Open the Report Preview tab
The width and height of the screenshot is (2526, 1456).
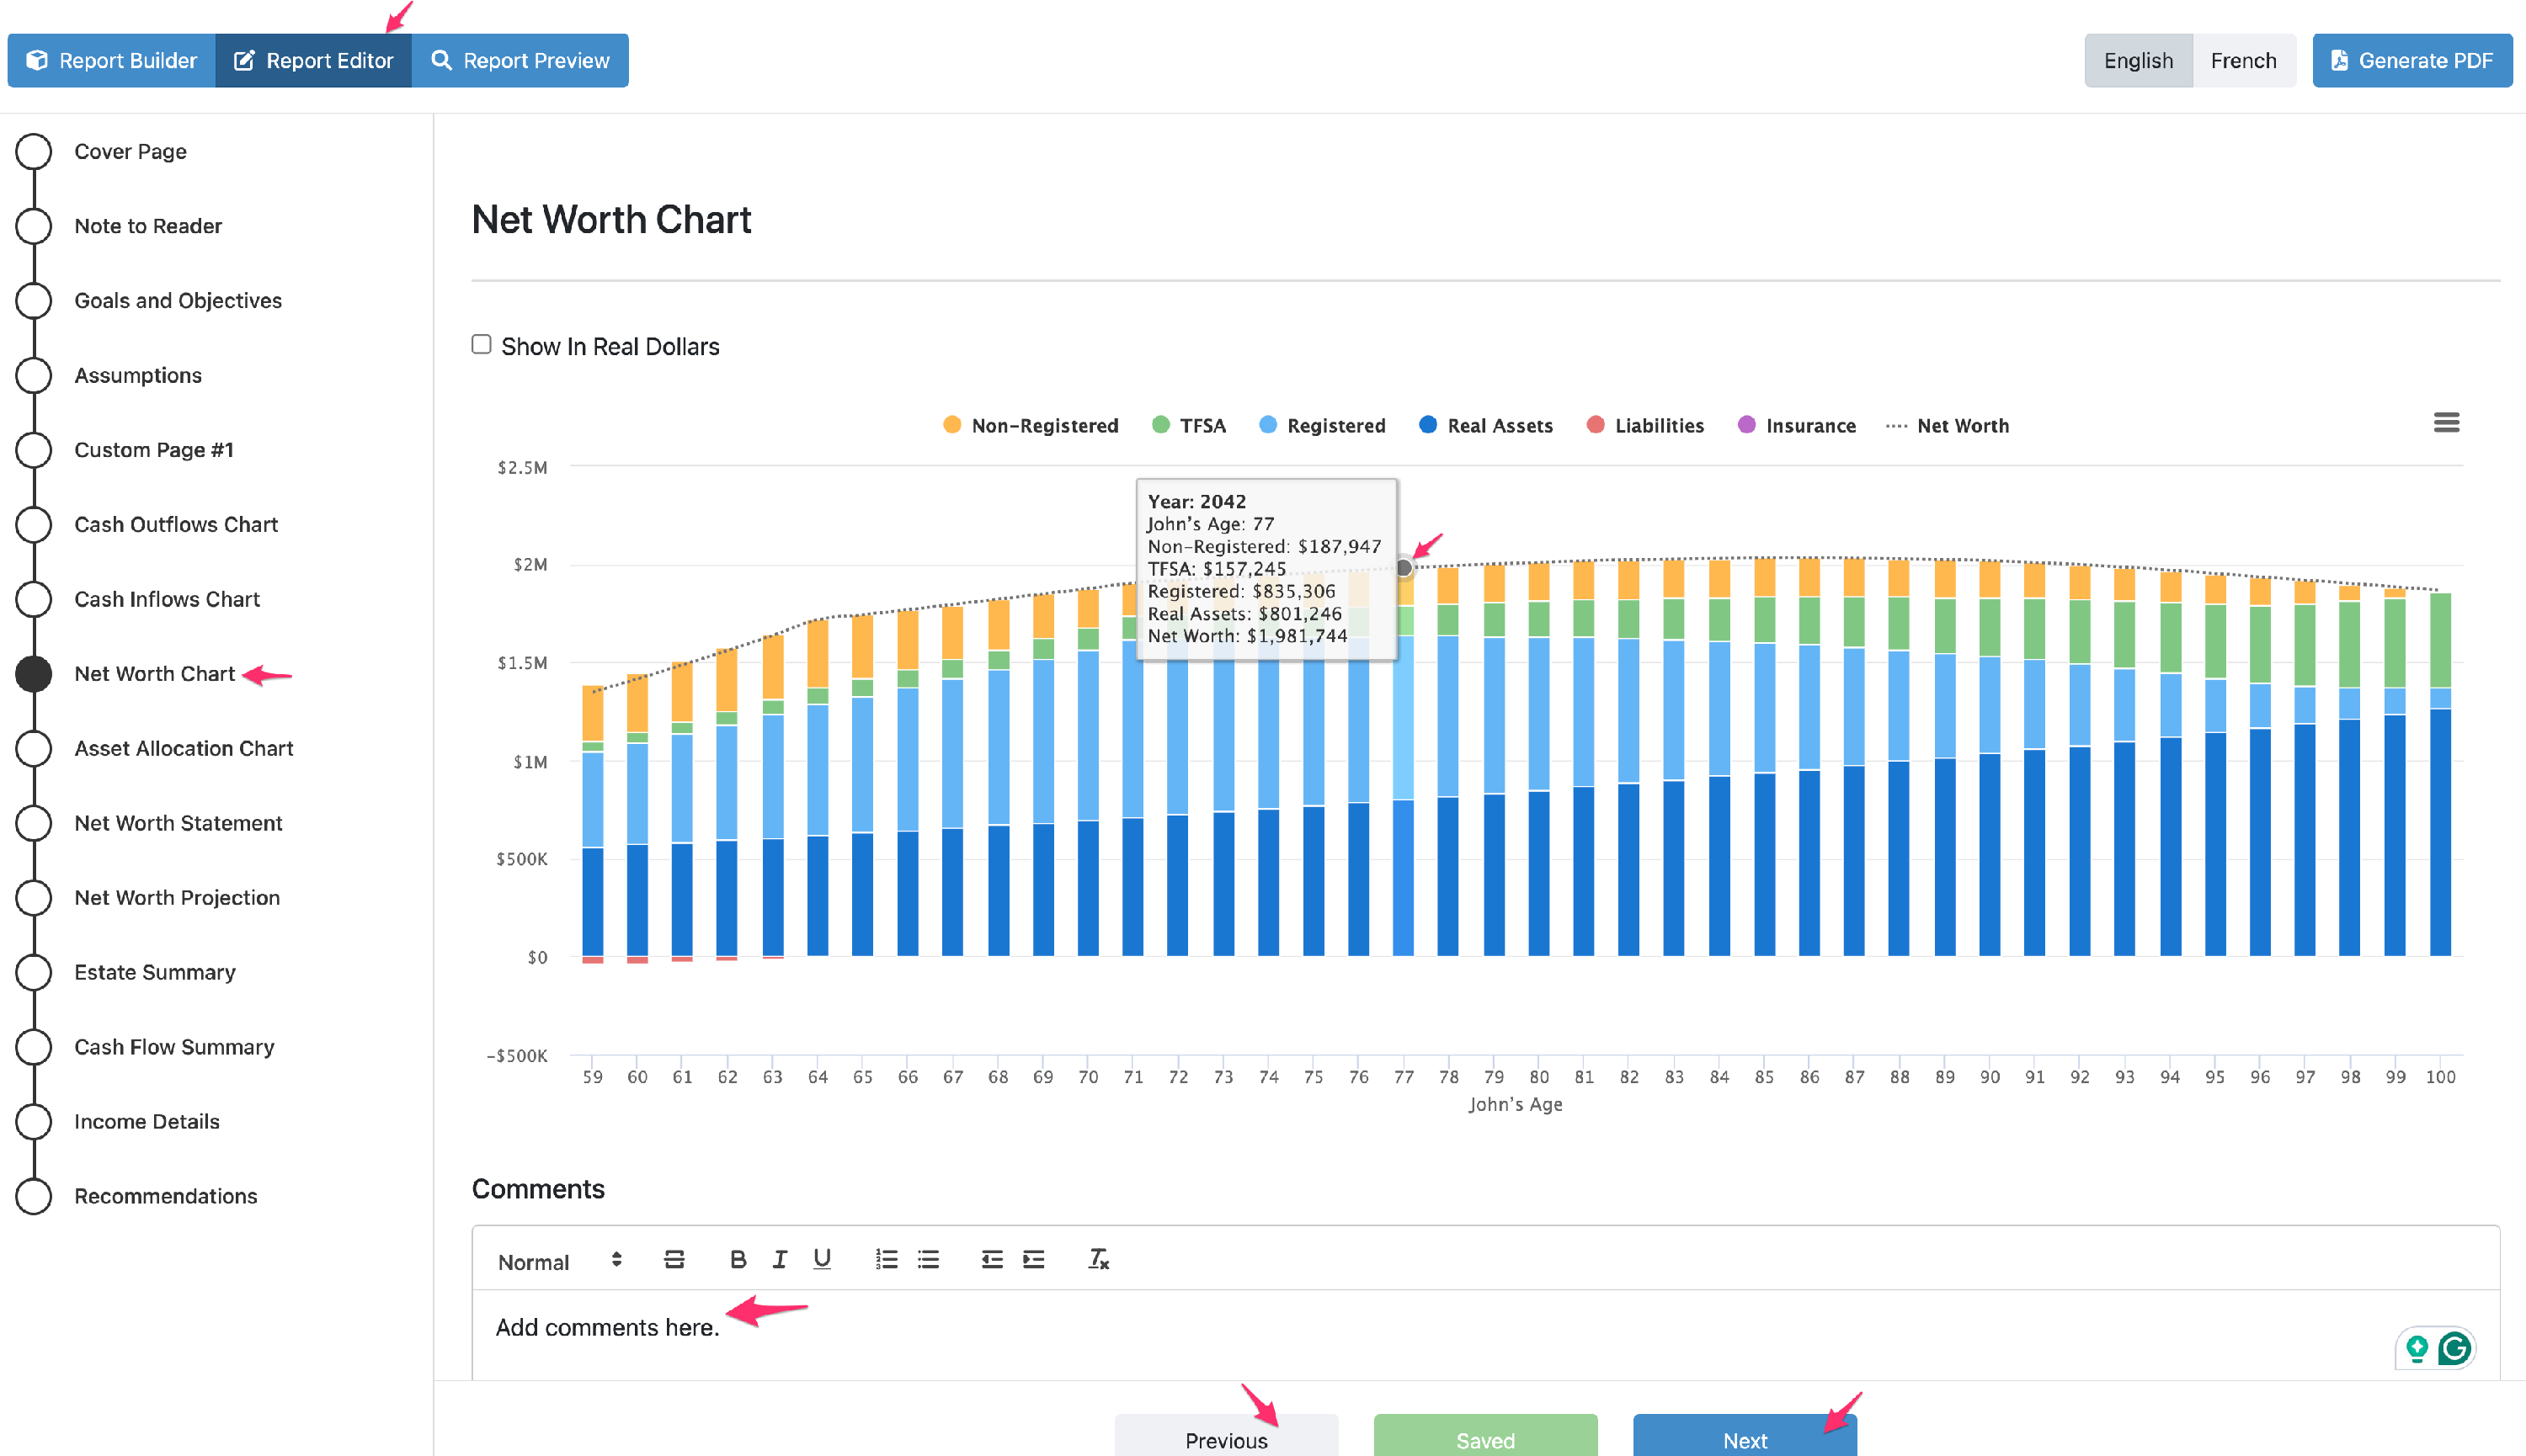coord(520,61)
